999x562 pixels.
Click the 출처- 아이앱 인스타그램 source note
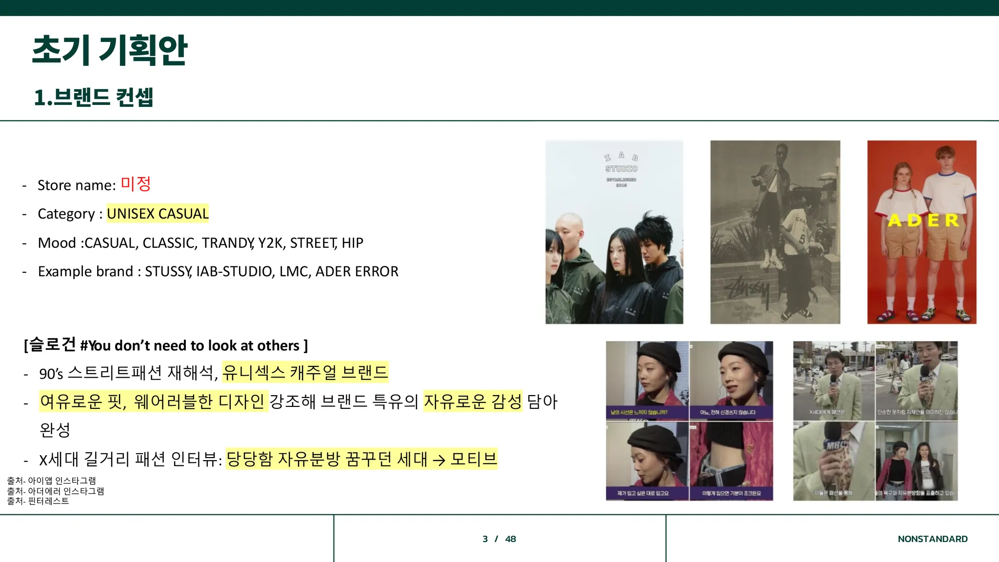click(52, 481)
